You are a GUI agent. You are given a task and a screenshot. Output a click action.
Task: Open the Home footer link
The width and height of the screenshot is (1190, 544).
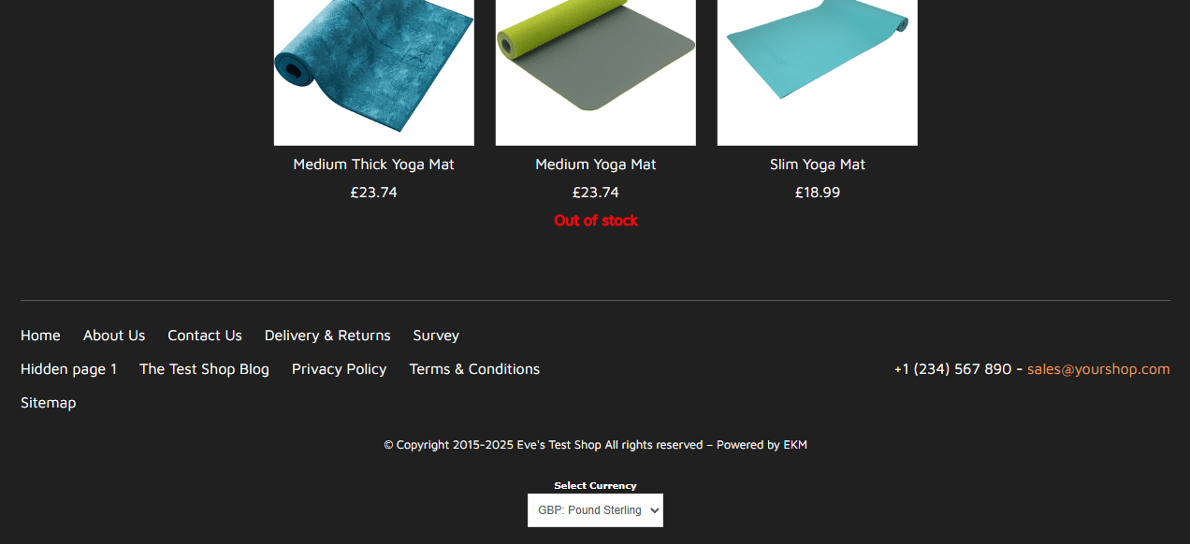point(40,336)
